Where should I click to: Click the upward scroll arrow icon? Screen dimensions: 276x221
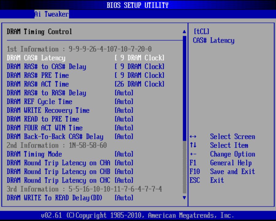[x=184, y=31]
